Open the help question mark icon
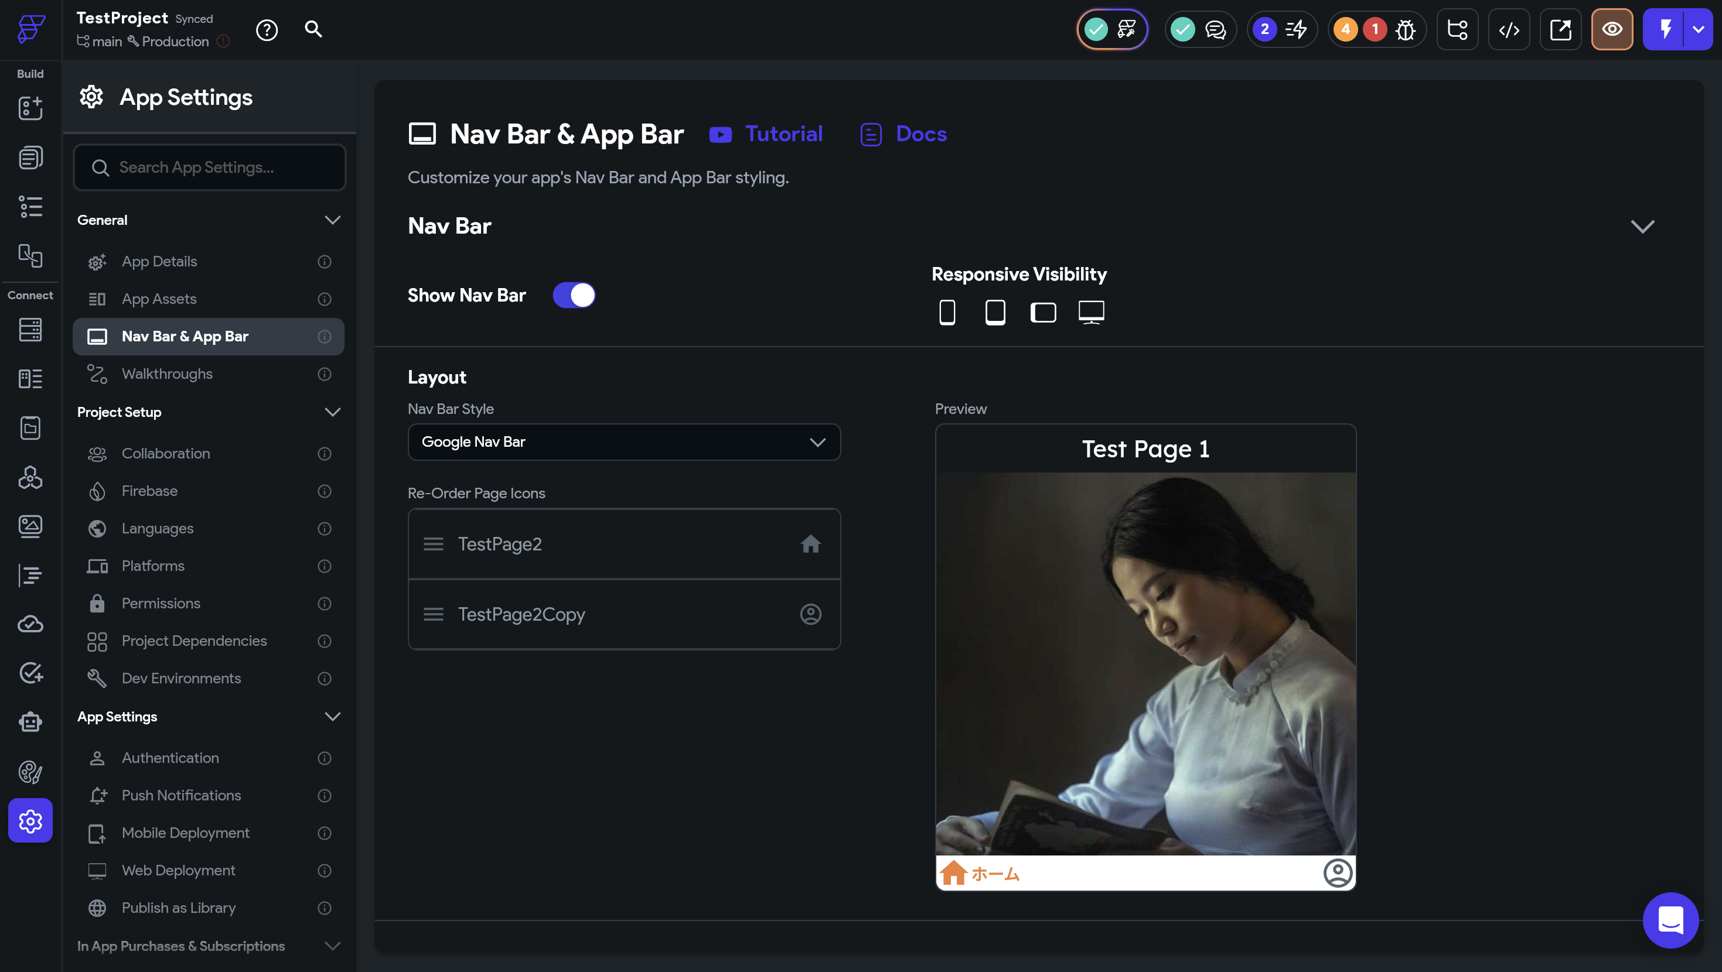Viewport: 1722px width, 972px height. tap(267, 29)
